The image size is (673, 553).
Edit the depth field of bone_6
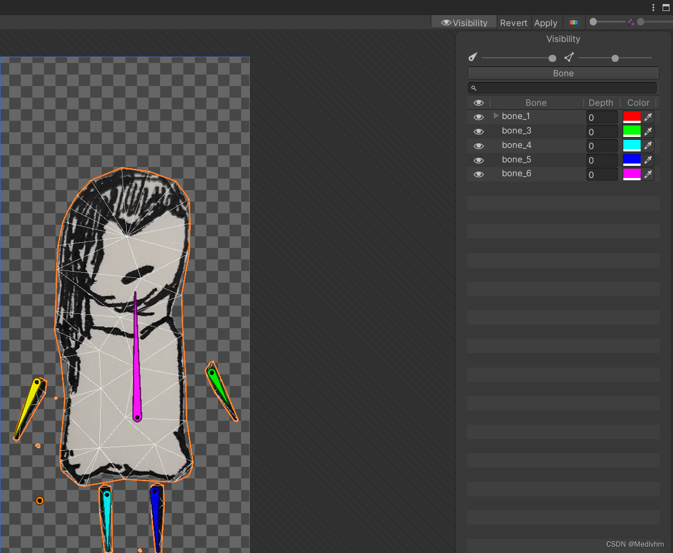click(602, 174)
